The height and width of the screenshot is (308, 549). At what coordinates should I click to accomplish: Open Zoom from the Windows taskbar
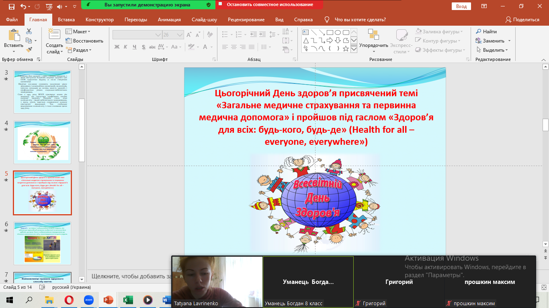(x=89, y=300)
